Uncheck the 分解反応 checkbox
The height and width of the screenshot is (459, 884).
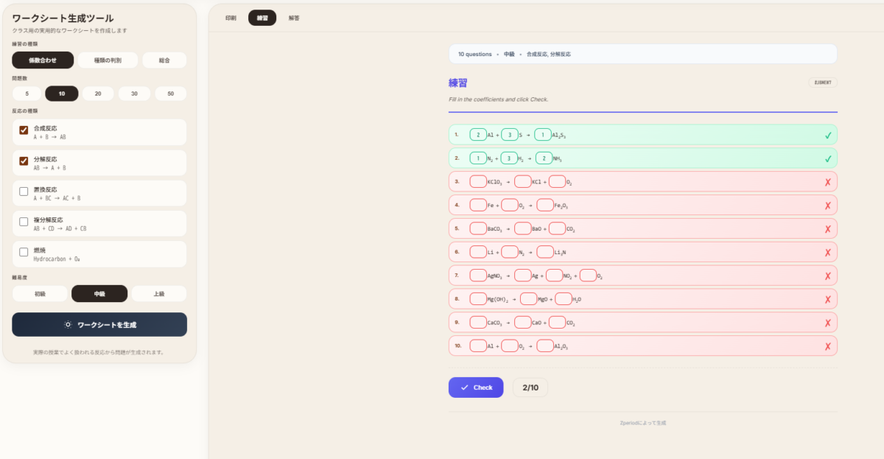(24, 161)
